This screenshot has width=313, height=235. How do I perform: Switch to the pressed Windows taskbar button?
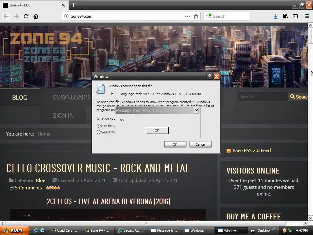coord(231,231)
